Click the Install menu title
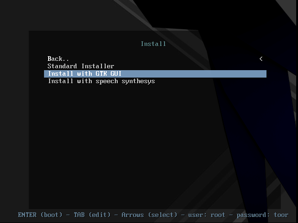Screen dimensions: 298x223 [x=153, y=44]
